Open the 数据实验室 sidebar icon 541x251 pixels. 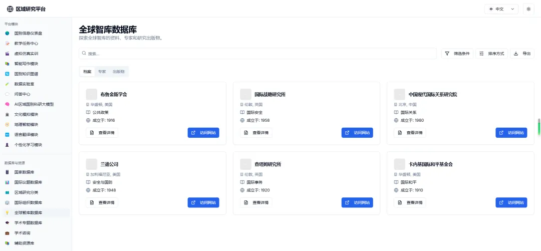[8, 84]
